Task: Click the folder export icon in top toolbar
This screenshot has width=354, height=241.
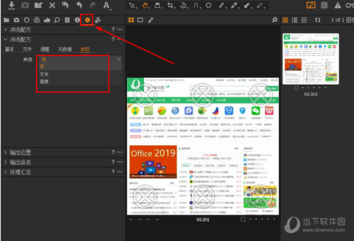Action: click(39, 5)
